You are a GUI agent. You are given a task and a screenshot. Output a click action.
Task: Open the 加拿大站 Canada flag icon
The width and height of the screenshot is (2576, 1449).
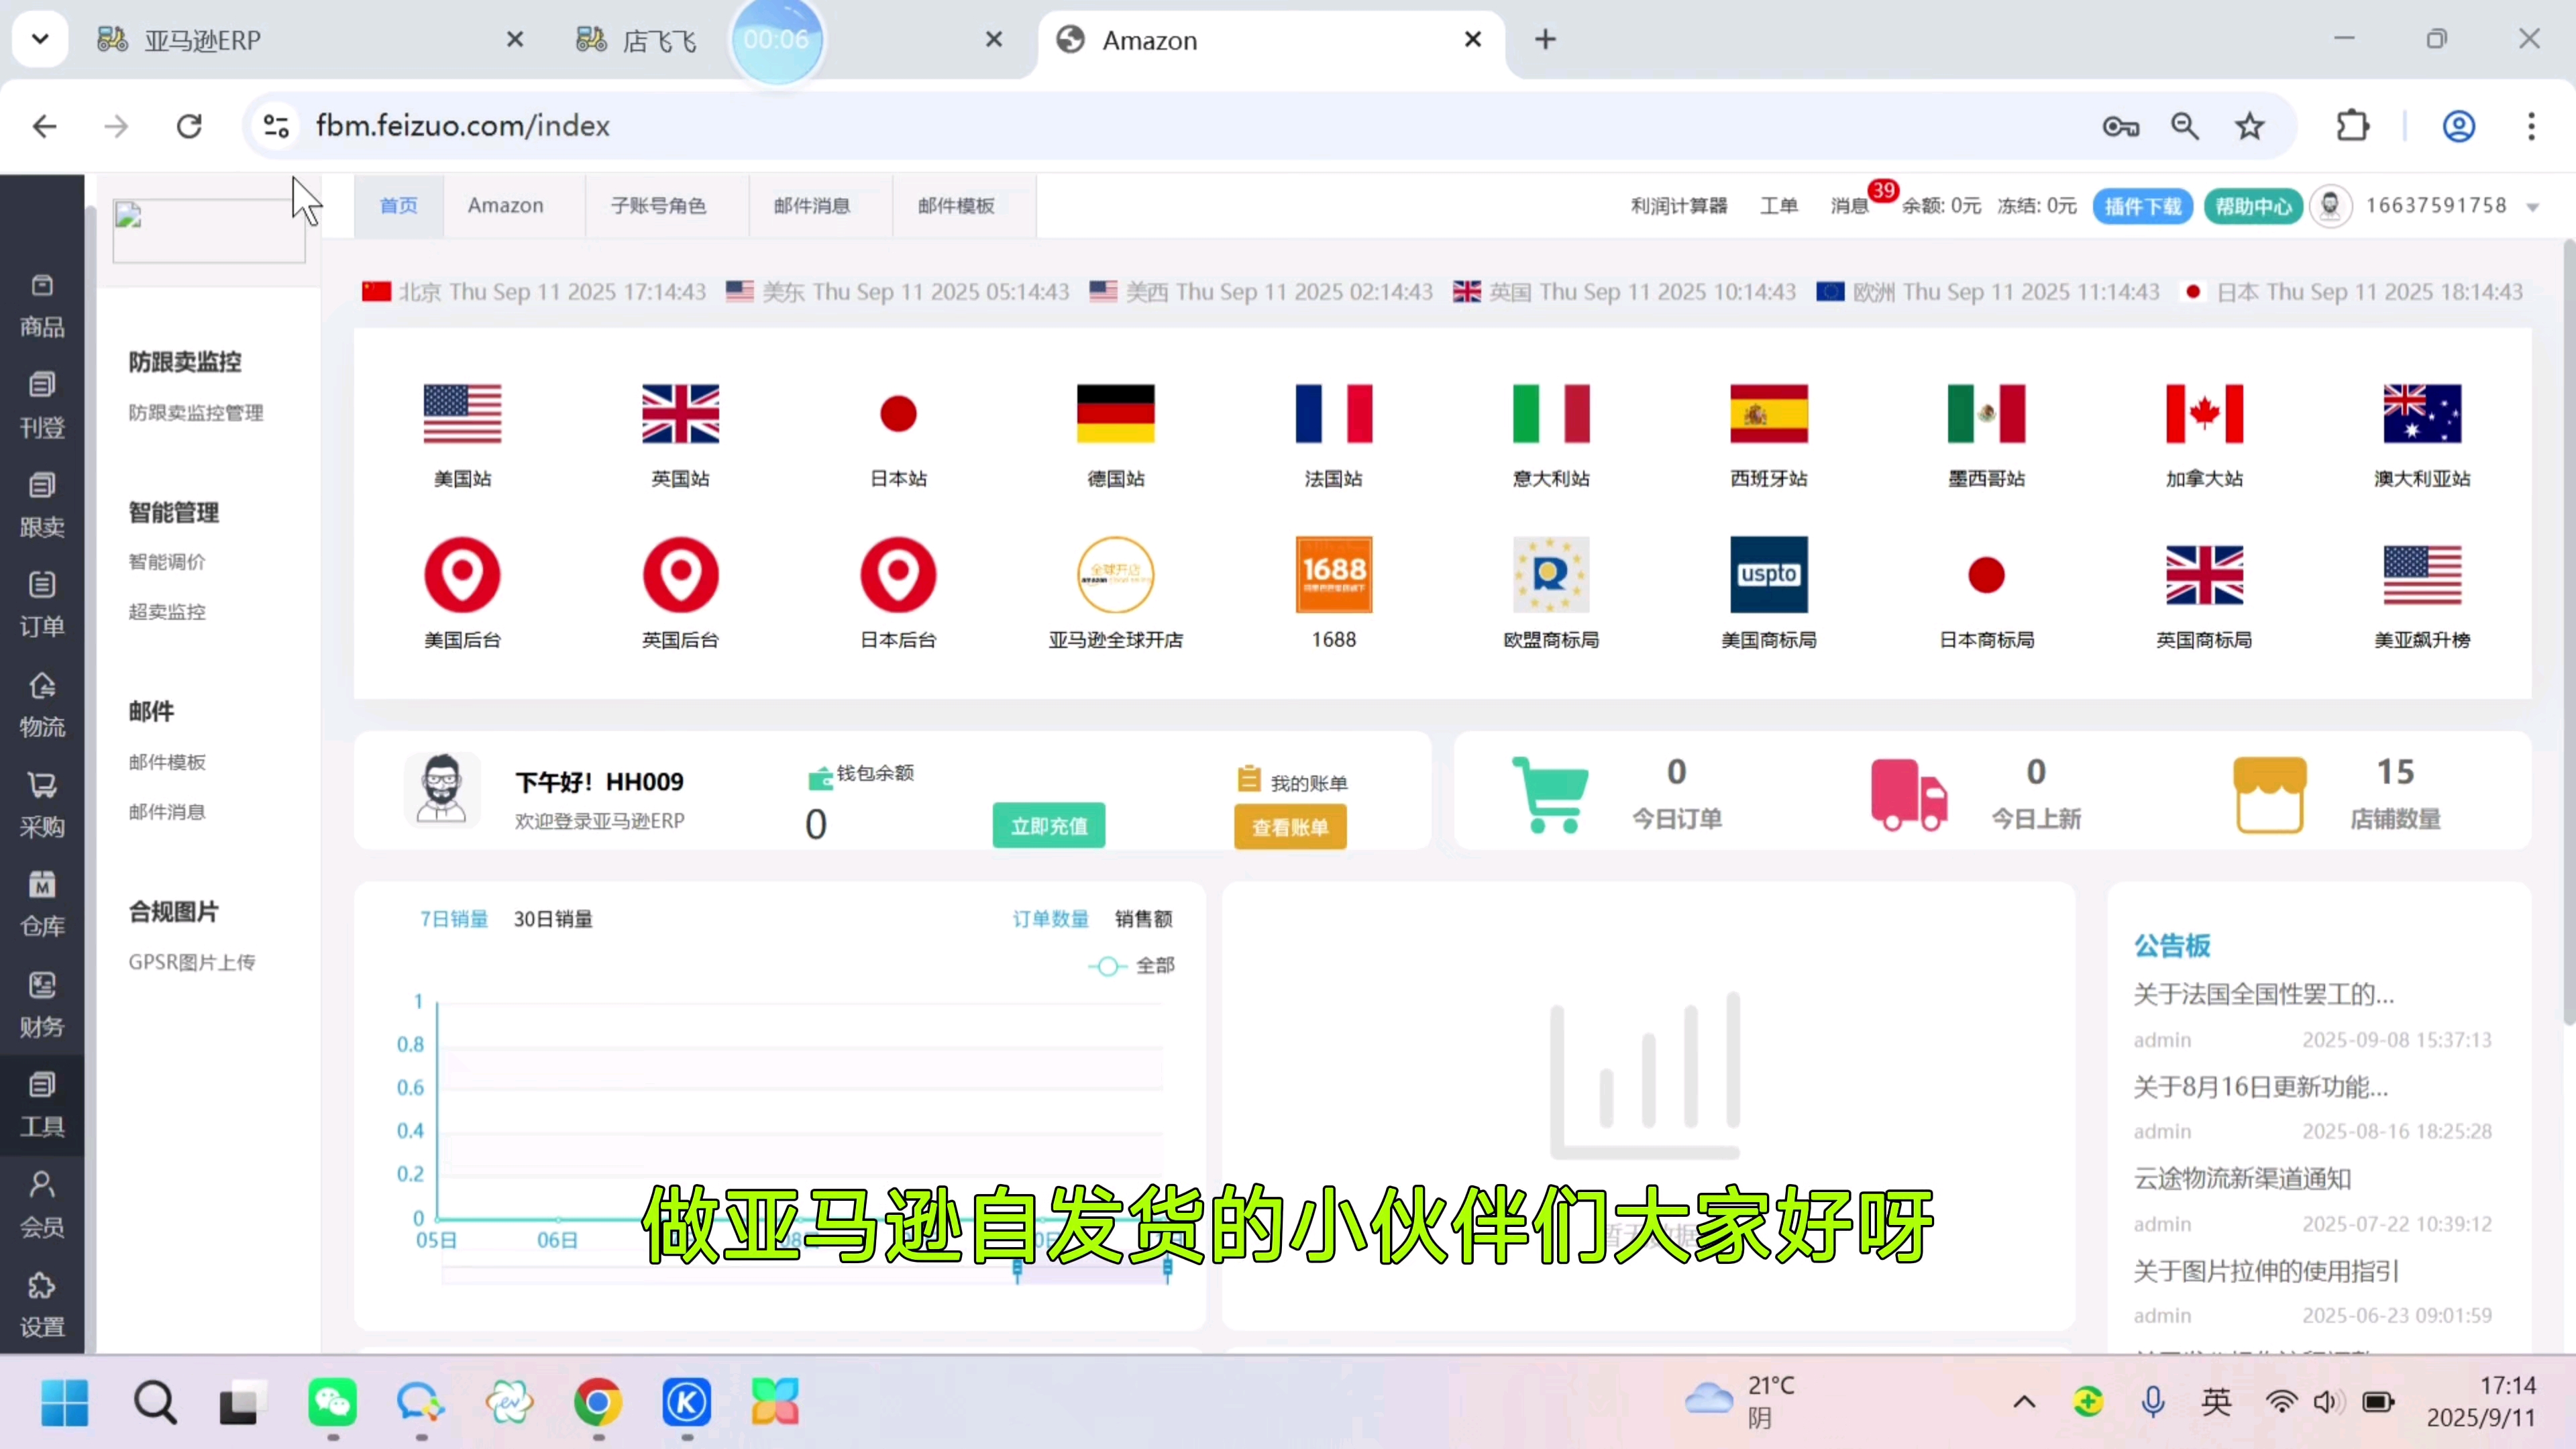pyautogui.click(x=2204, y=413)
